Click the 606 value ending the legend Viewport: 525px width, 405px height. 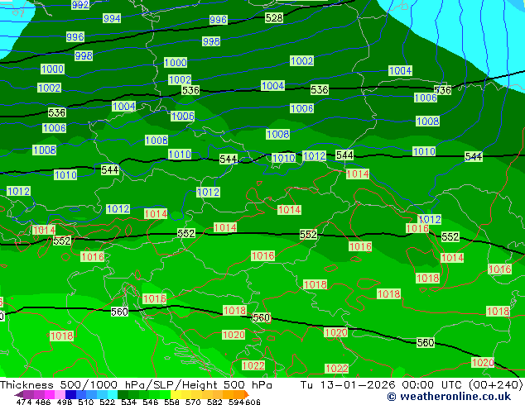click(253, 402)
